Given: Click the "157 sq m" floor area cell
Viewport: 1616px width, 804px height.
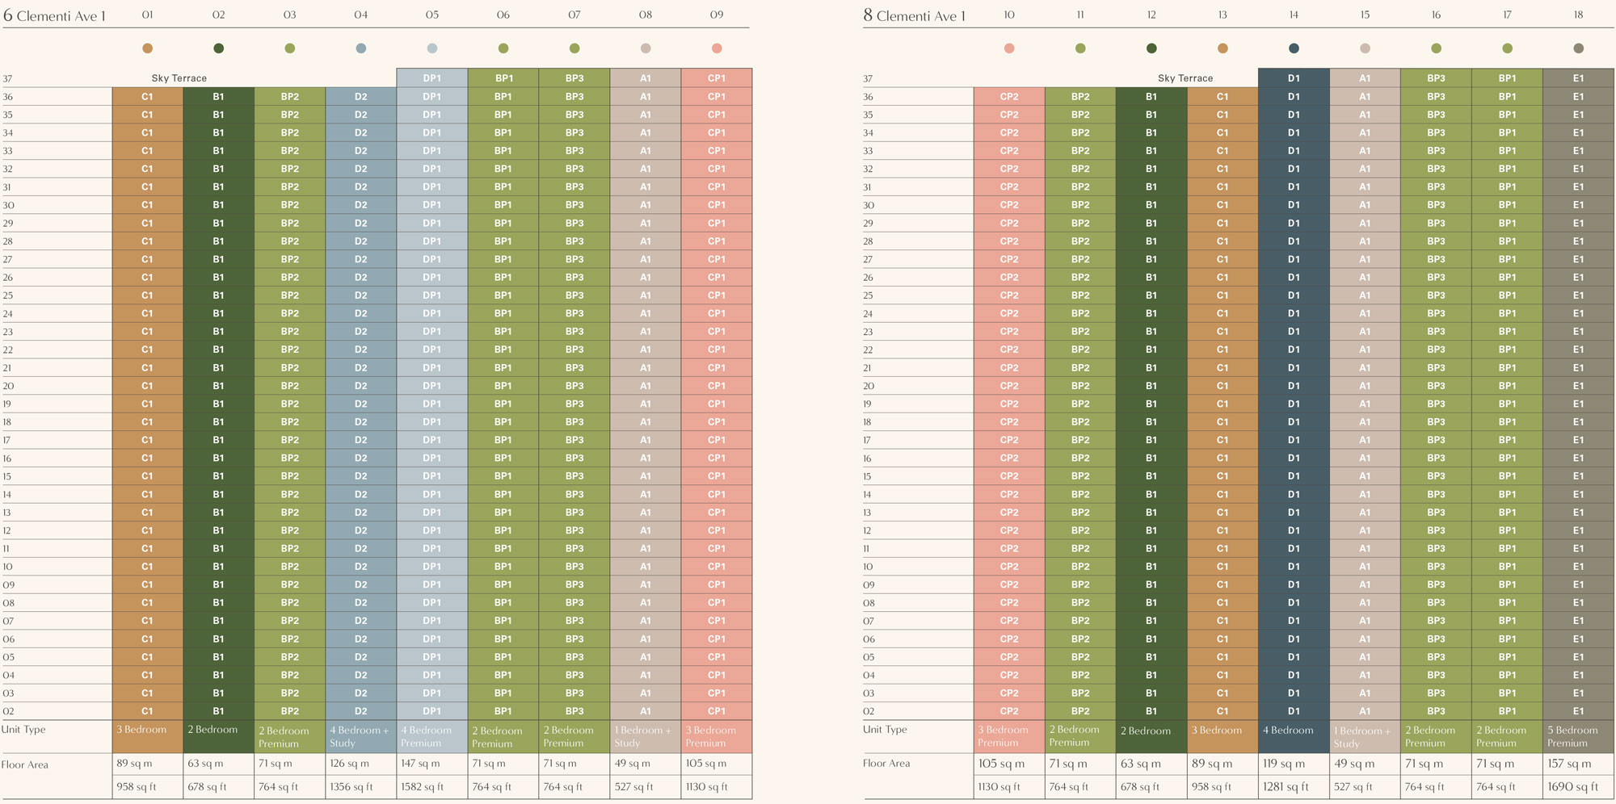Looking at the screenshot, I should [x=1578, y=764].
